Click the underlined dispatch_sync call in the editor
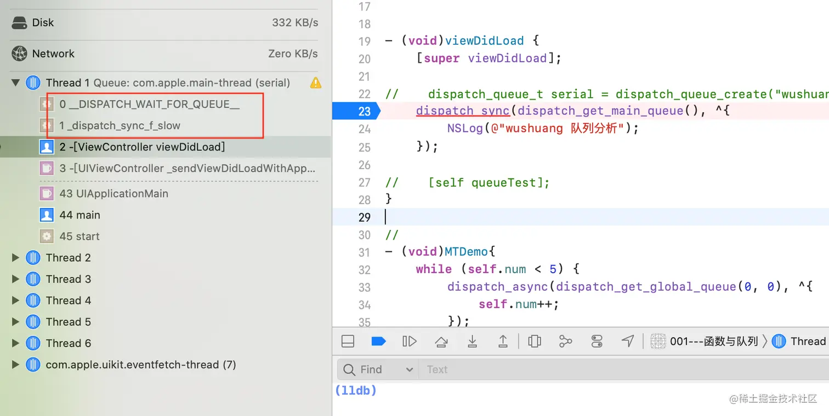 coord(463,111)
